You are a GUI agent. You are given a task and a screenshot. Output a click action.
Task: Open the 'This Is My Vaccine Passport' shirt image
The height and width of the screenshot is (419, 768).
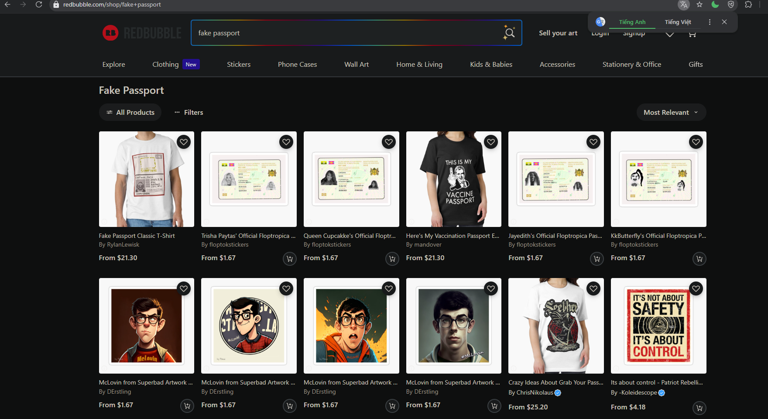point(454,179)
